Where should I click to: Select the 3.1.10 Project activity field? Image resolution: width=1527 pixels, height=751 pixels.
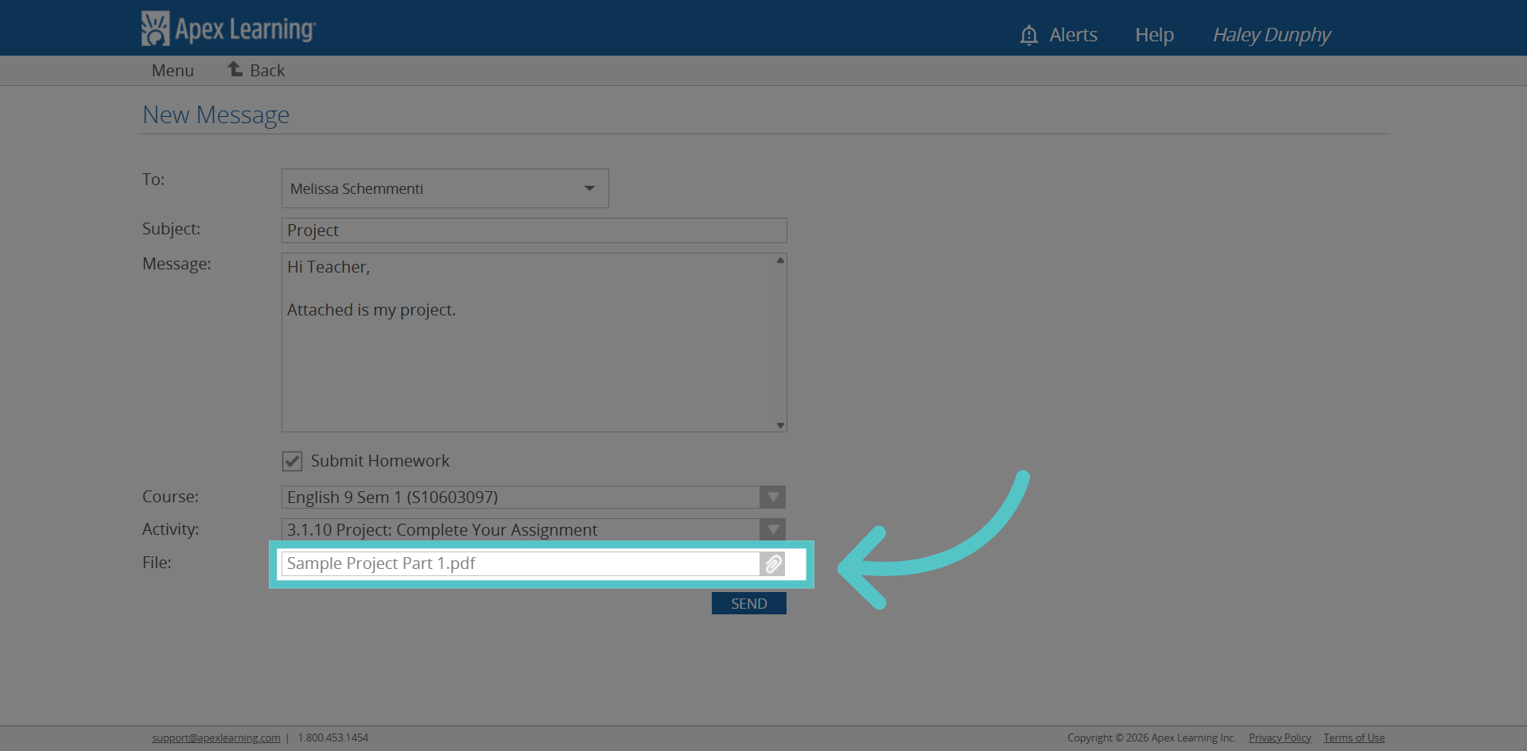tap(521, 529)
